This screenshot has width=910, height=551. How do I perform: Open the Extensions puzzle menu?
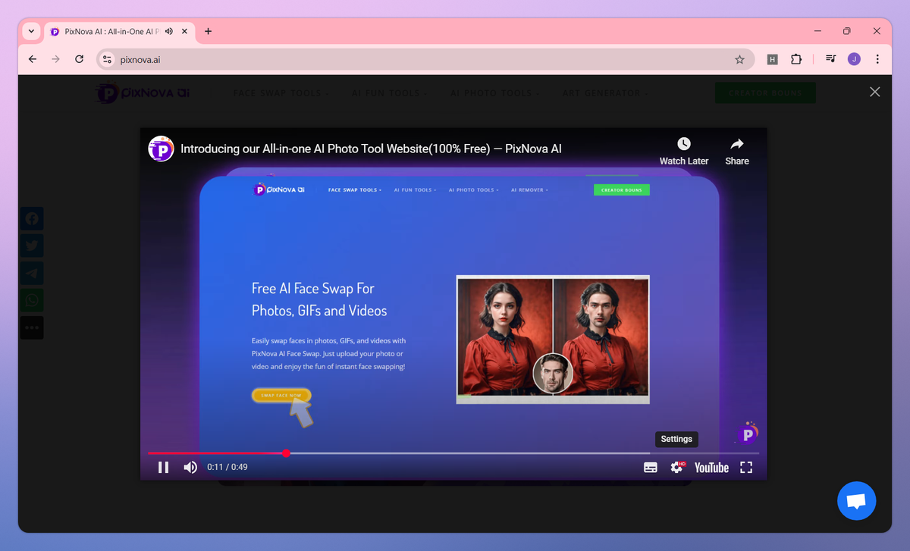(x=796, y=59)
